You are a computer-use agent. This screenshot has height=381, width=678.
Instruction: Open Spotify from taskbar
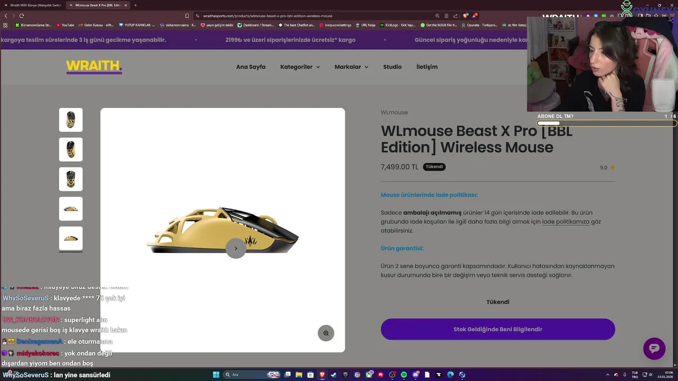pos(403,375)
